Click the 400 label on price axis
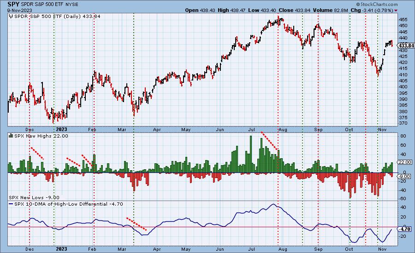Viewport: 415px width, 253px height. [x=403, y=87]
